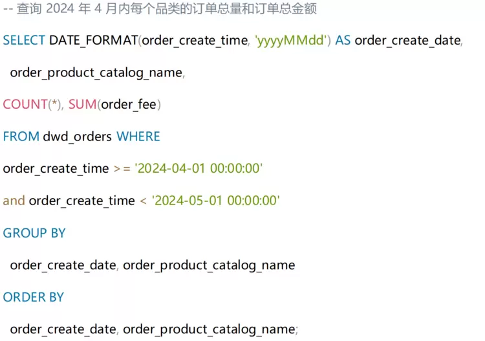Click the GROUP BY clause
This screenshot has height=341, width=485.
click(34, 233)
